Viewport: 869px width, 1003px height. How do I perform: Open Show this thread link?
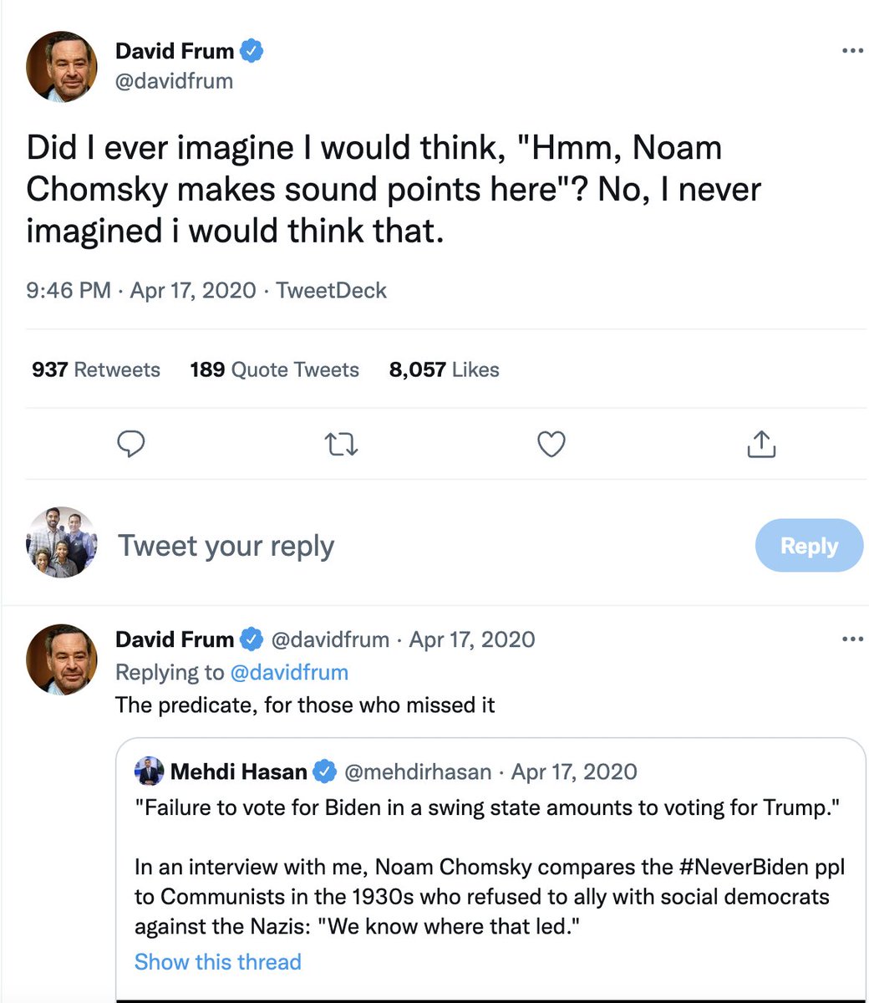point(217,962)
